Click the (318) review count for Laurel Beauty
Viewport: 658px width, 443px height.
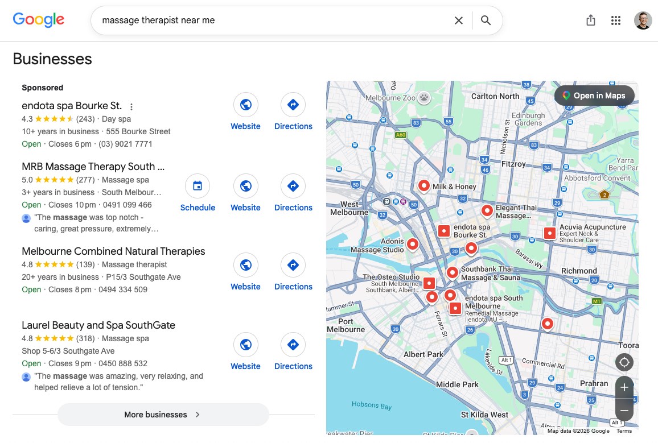pos(85,338)
